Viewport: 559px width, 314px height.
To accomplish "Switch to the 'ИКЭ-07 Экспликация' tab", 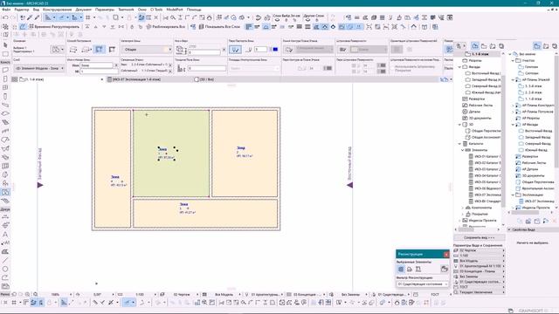I will click(136, 79).
